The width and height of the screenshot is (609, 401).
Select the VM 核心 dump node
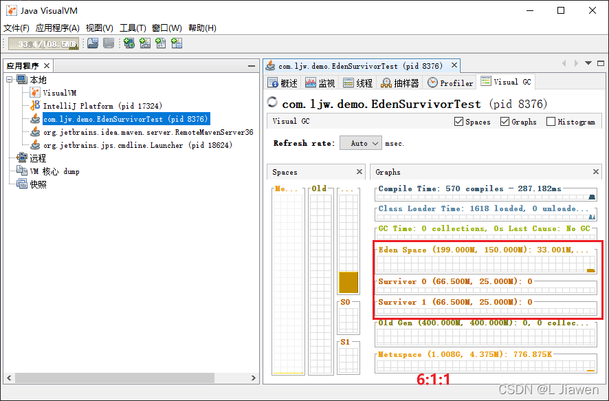[x=54, y=171]
